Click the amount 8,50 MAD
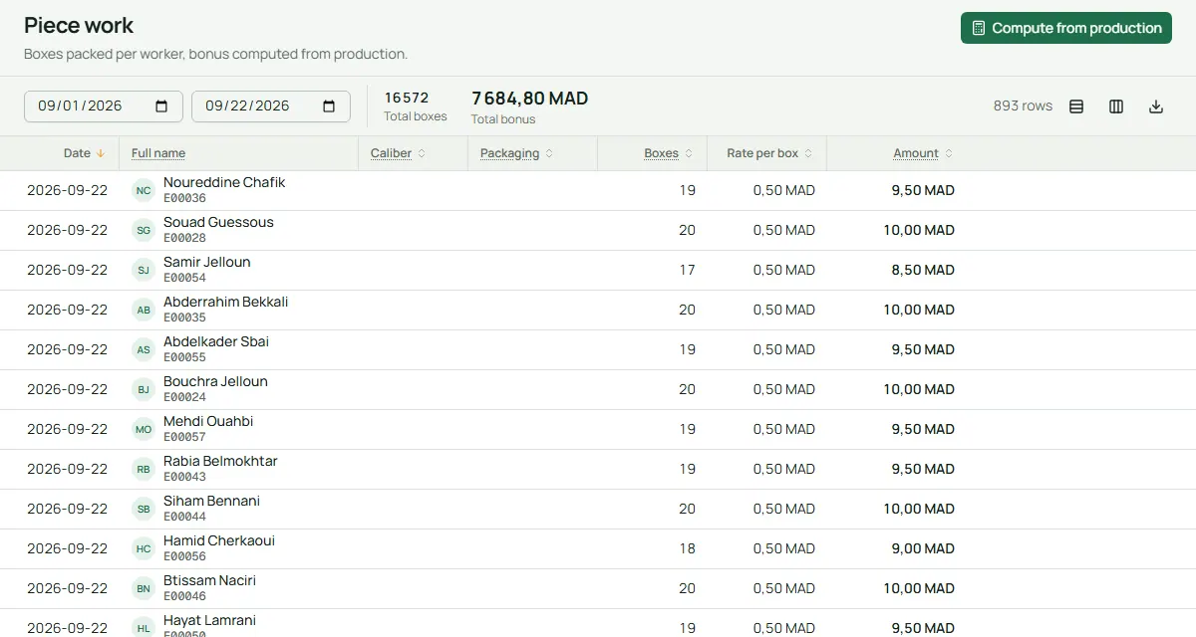Image resolution: width=1196 pixels, height=637 pixels. tap(923, 270)
